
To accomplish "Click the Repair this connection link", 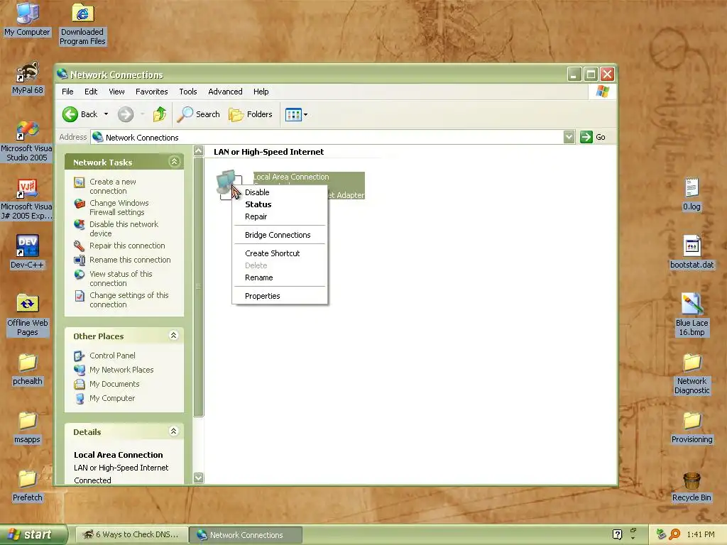I will [127, 246].
